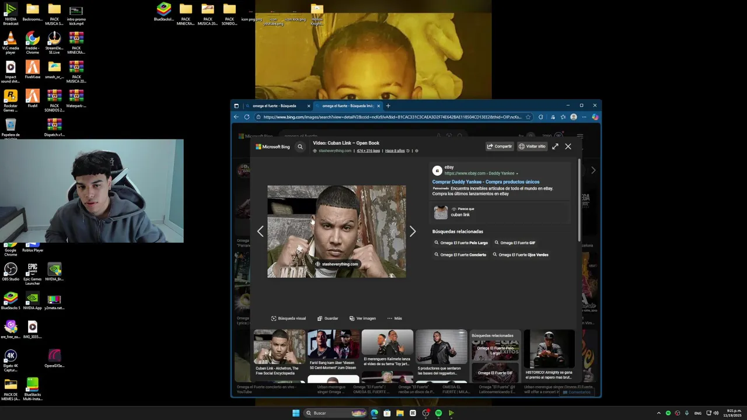Select the BlueStacks 5 desktop icon

click(11, 300)
